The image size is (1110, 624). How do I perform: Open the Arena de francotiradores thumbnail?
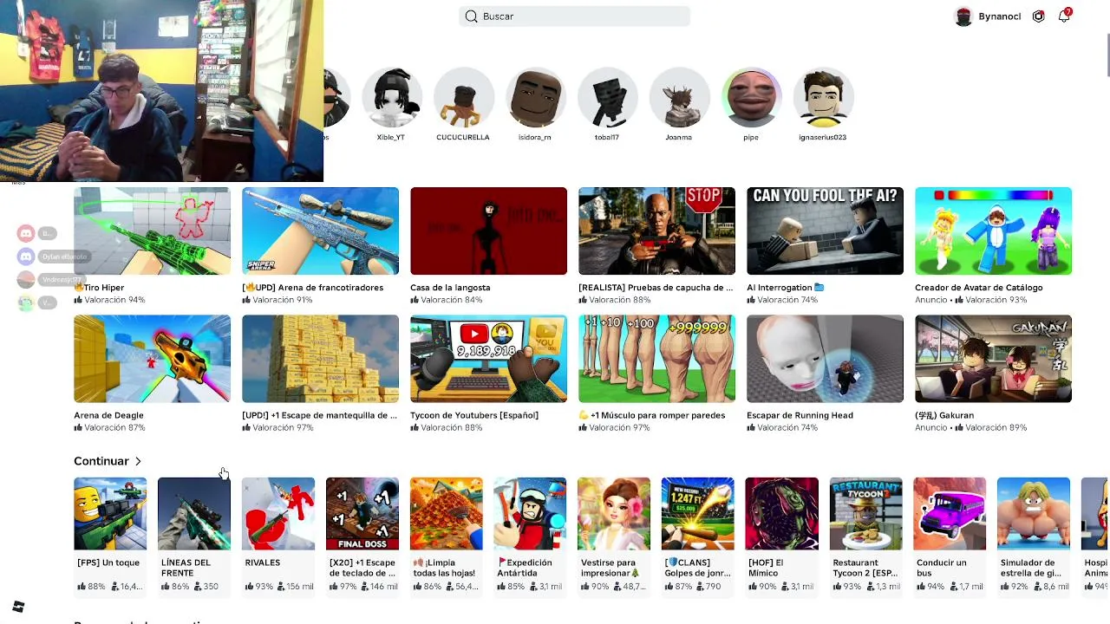tap(320, 231)
